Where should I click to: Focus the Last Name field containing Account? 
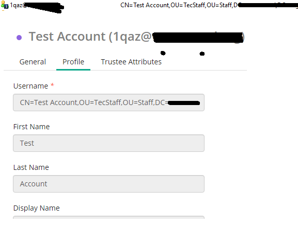(108, 184)
